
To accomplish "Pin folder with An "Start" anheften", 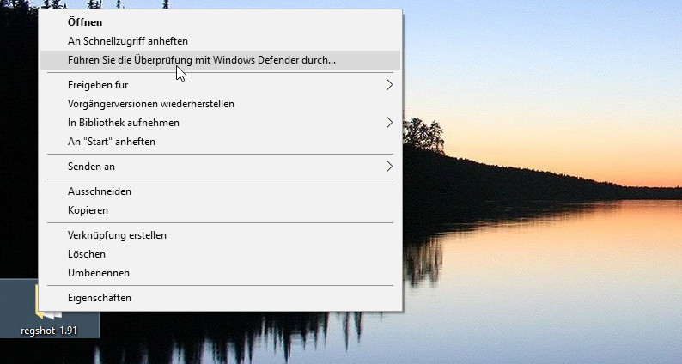I will (x=221, y=142).
